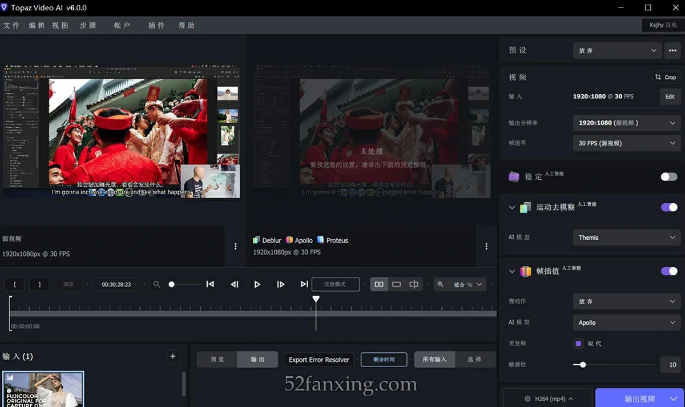Jump to the last frame of video
This screenshot has height=407, width=685.
(304, 284)
